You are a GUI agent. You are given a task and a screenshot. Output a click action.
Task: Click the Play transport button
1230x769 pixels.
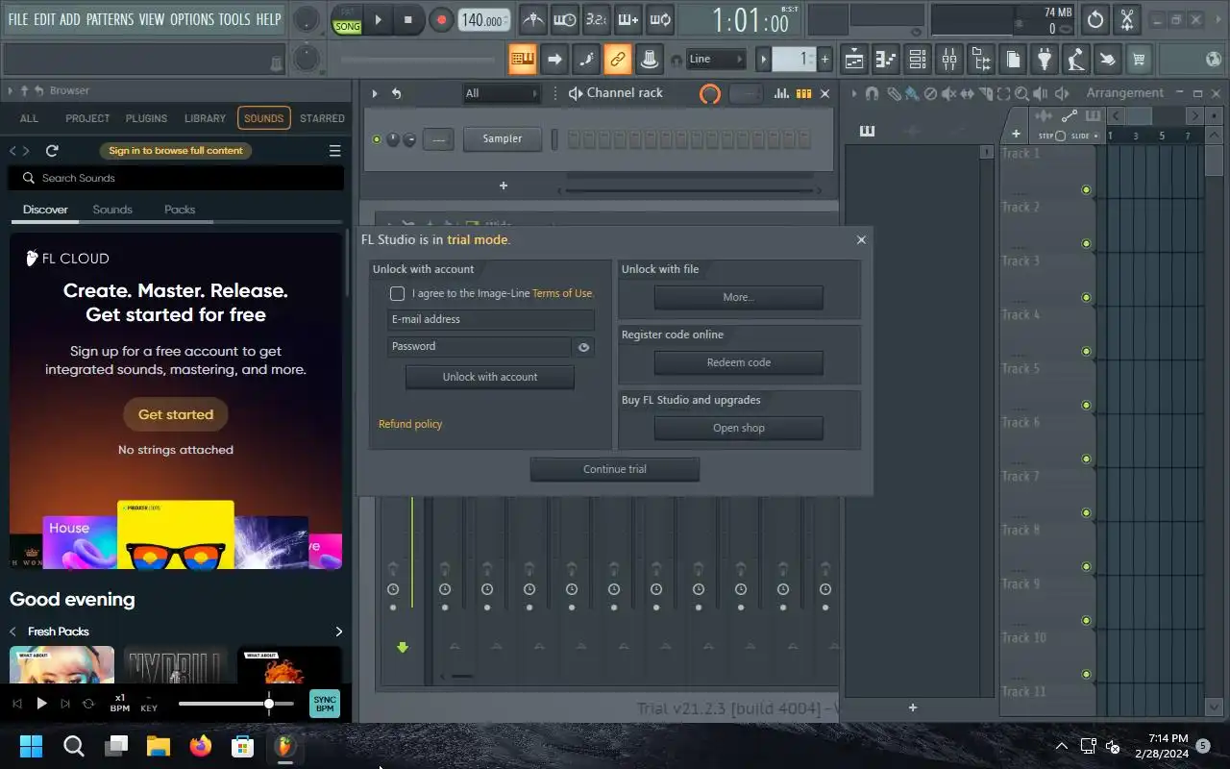pos(379,19)
